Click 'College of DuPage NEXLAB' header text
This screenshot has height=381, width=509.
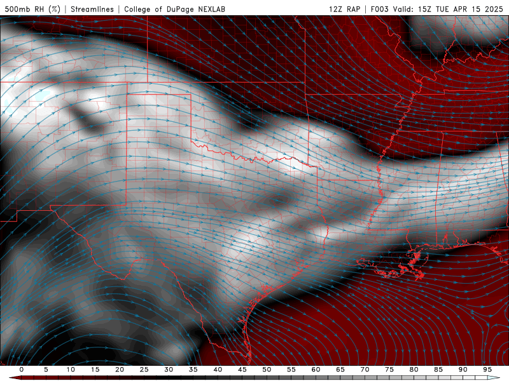(174, 9)
